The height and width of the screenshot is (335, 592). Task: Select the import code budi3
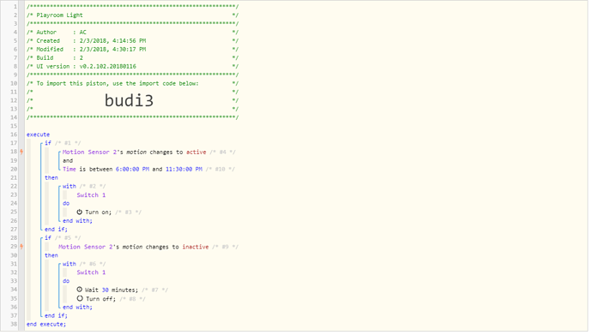point(129,100)
